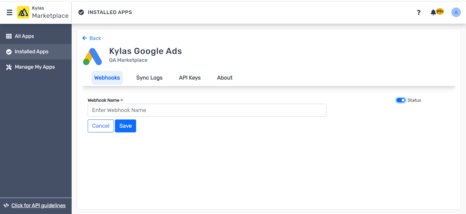Viewport: 466px width, 214px height.
Task: Switch to the Sync Logs tab
Action: click(149, 77)
